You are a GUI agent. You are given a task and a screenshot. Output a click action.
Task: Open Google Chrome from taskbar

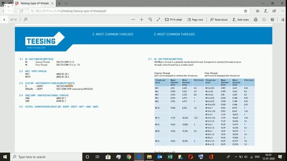click(129, 157)
